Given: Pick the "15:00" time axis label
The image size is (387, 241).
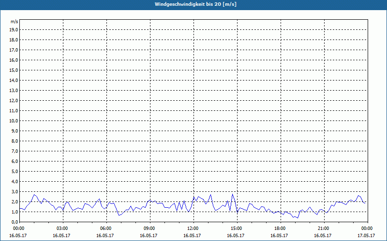Looking at the screenshot, I should coord(237,228).
